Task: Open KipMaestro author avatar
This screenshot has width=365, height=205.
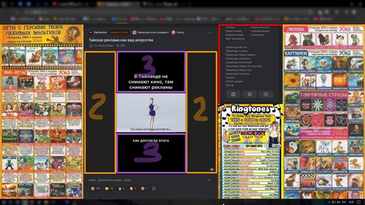Action: click(91, 32)
